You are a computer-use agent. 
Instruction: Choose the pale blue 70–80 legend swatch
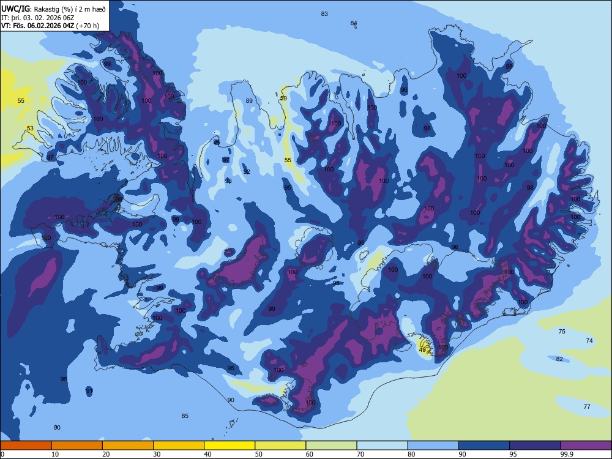pyautogui.click(x=382, y=446)
